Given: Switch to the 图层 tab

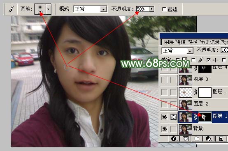Looking at the screenshot, I should coord(169,42).
